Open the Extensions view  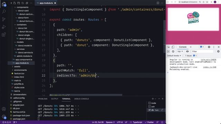[4, 34]
